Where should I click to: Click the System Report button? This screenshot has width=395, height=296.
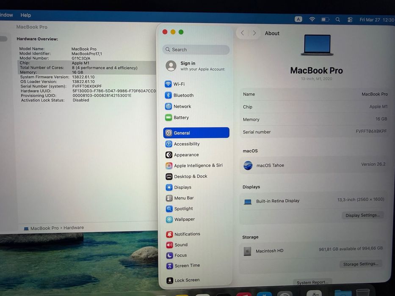coord(312,282)
